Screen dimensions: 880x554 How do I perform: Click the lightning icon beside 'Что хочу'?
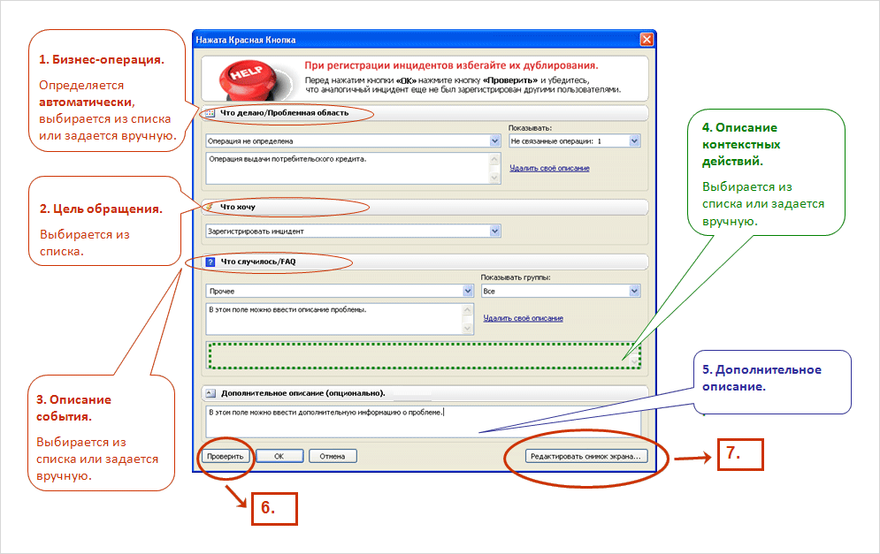tap(210, 207)
